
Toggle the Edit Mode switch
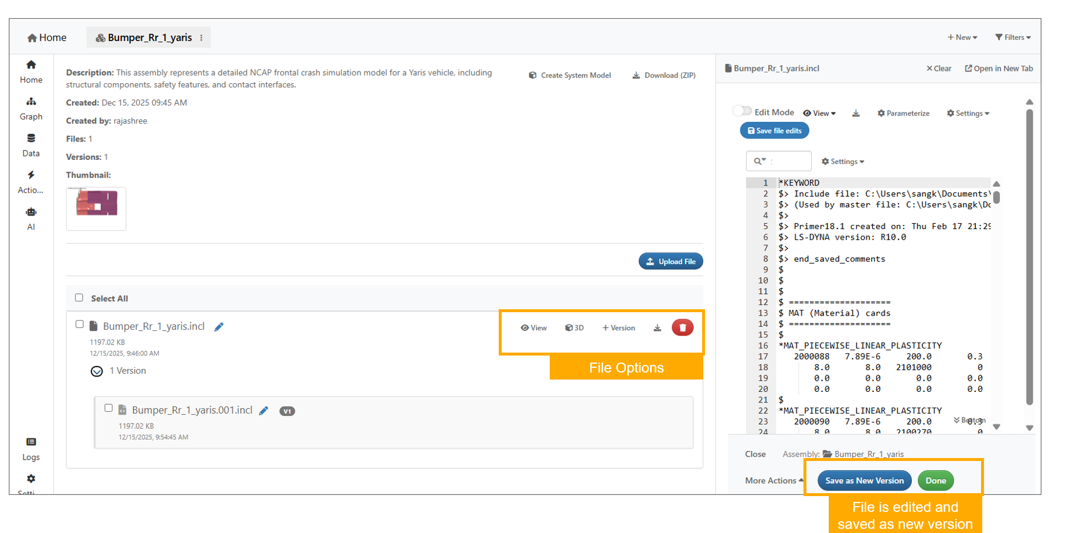coord(743,111)
